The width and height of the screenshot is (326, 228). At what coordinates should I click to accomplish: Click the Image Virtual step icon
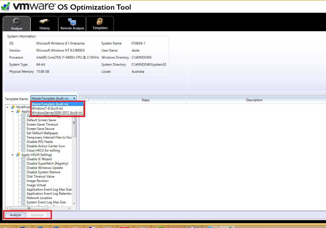point(23,185)
